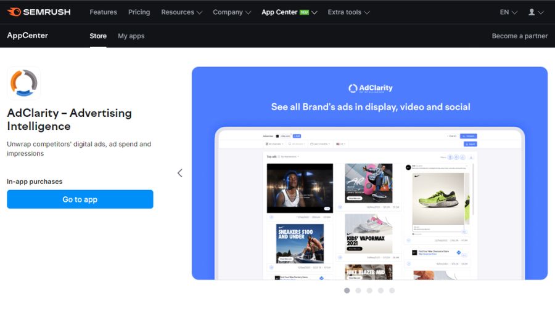Click the Semrush logo

tap(39, 12)
